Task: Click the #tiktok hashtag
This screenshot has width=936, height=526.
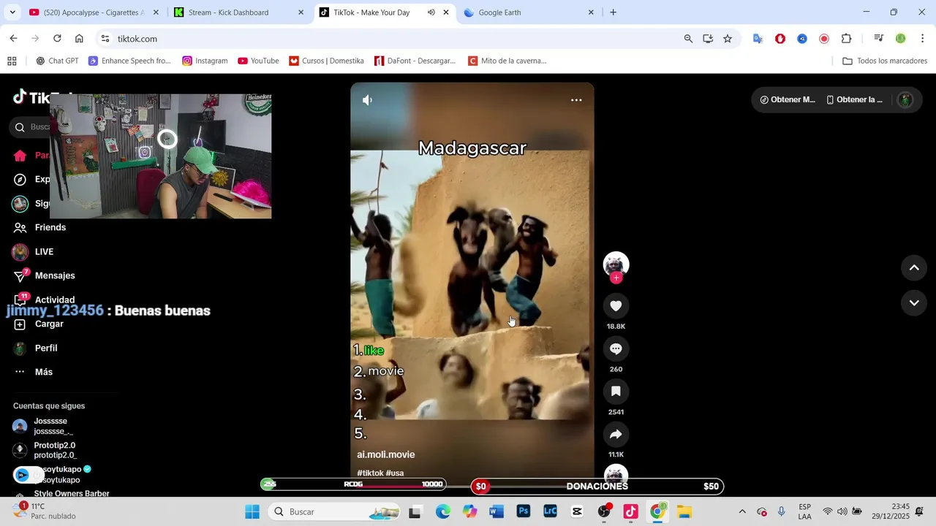Action: click(x=370, y=473)
